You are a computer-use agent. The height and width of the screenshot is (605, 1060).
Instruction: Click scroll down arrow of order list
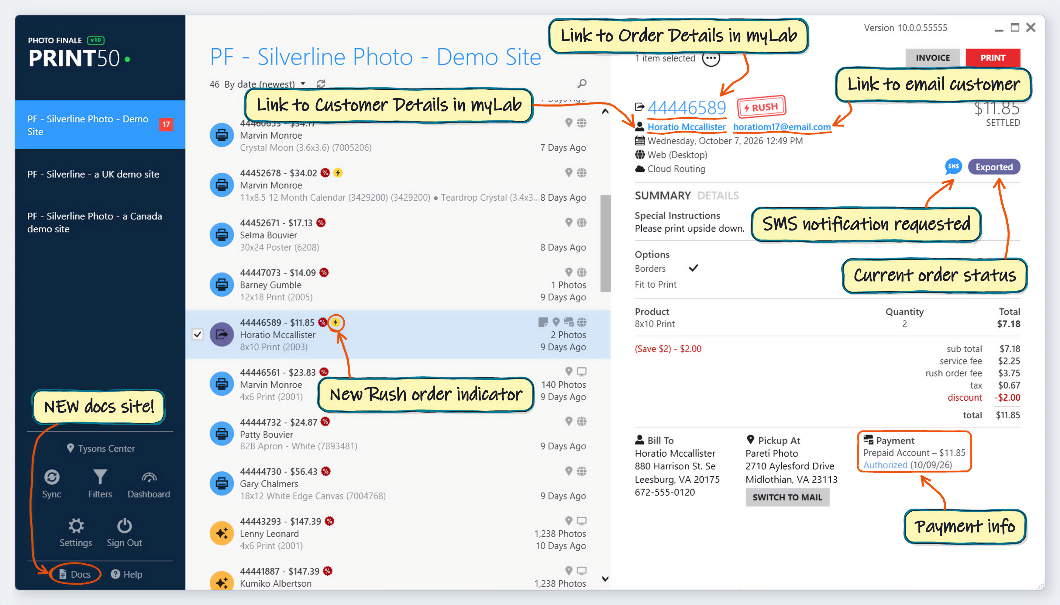click(x=605, y=579)
